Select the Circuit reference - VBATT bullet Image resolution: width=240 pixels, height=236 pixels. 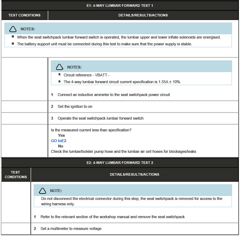(x=86, y=75)
